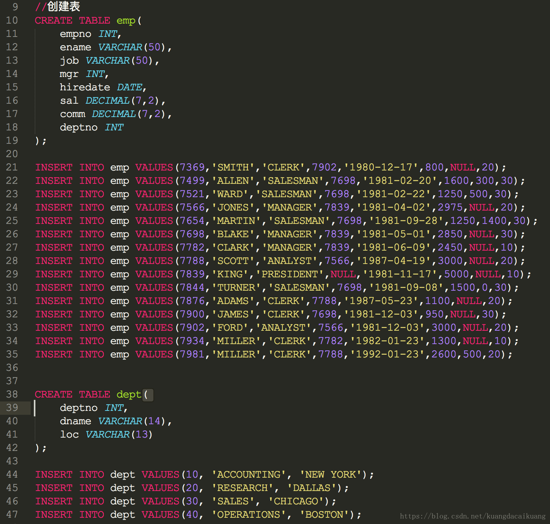Click table name emp on line 10
The width and height of the screenshot is (550, 524).
click(x=126, y=20)
